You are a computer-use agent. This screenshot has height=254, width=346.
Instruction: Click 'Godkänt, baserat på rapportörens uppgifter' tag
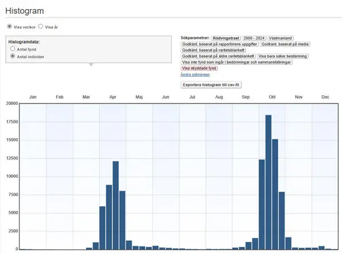pyautogui.click(x=220, y=44)
